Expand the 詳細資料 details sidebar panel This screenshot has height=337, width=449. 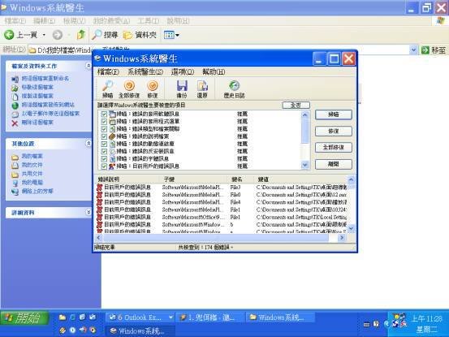[x=89, y=212]
